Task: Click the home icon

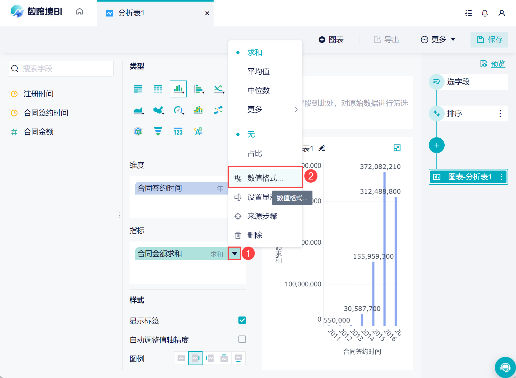Action: (x=80, y=12)
